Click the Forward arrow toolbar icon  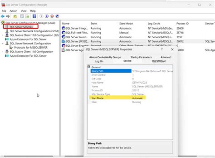pos(8,16)
